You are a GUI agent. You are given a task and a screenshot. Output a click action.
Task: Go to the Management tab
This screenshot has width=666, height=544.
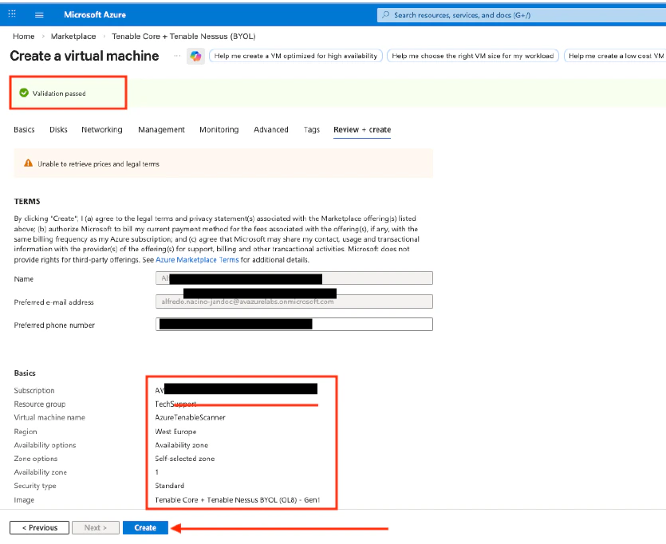pos(161,129)
